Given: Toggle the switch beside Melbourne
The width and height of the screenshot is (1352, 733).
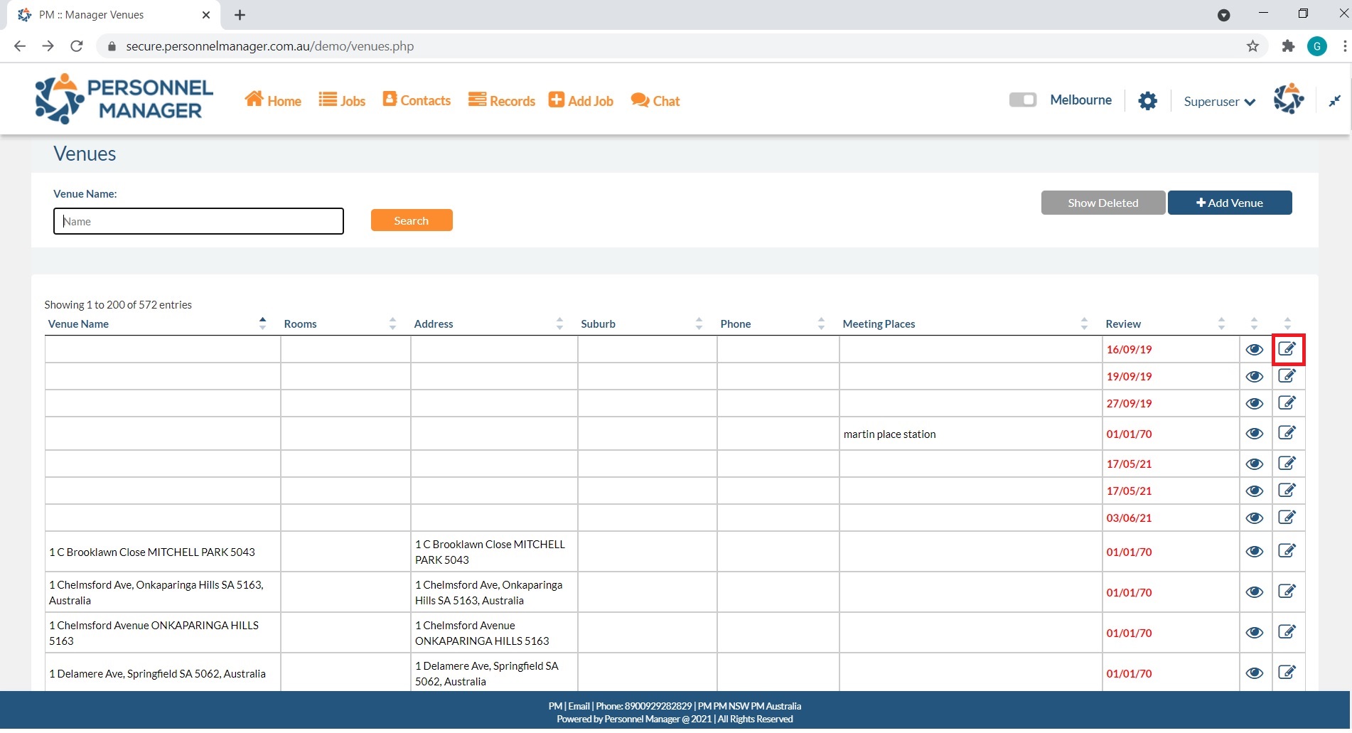Looking at the screenshot, I should click(1022, 100).
